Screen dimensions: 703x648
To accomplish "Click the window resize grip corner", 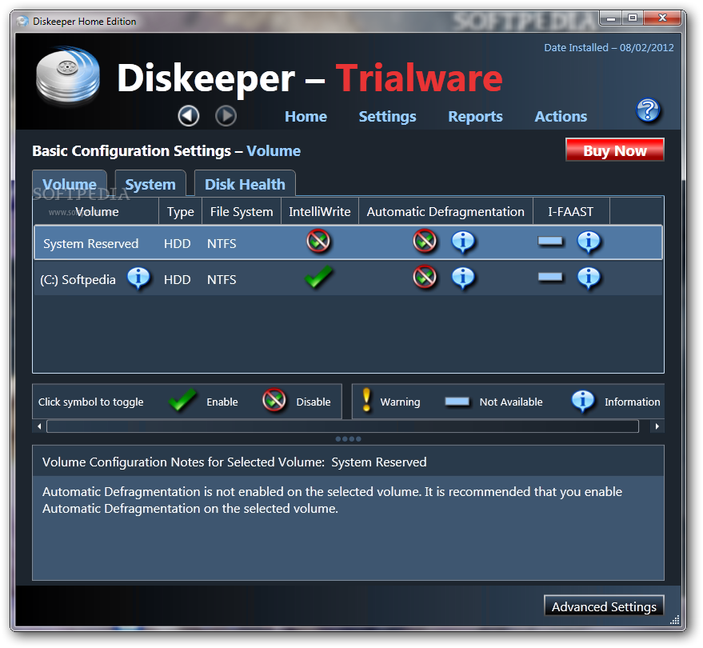I will tap(675, 620).
